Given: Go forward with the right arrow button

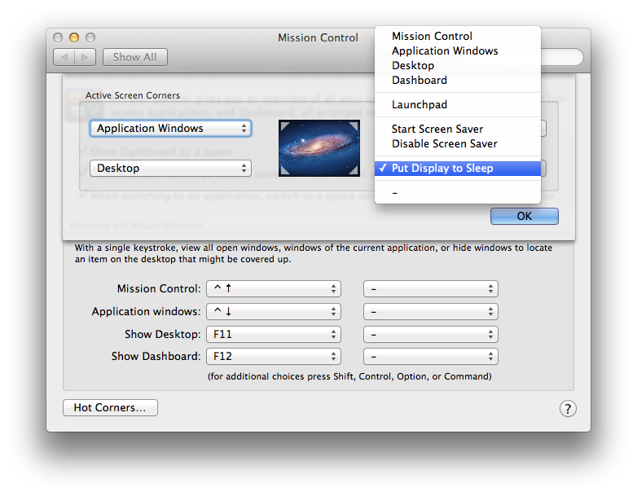Looking at the screenshot, I should click(x=85, y=57).
